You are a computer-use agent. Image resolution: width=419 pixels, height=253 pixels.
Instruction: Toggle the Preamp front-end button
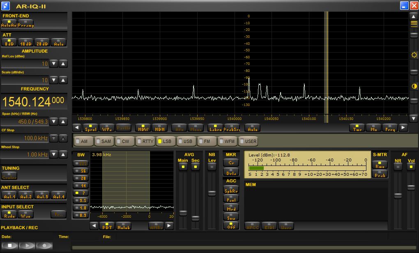pyautogui.click(x=25, y=23)
